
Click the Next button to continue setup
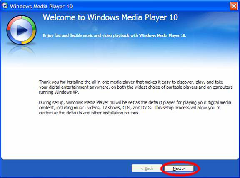[179, 168]
